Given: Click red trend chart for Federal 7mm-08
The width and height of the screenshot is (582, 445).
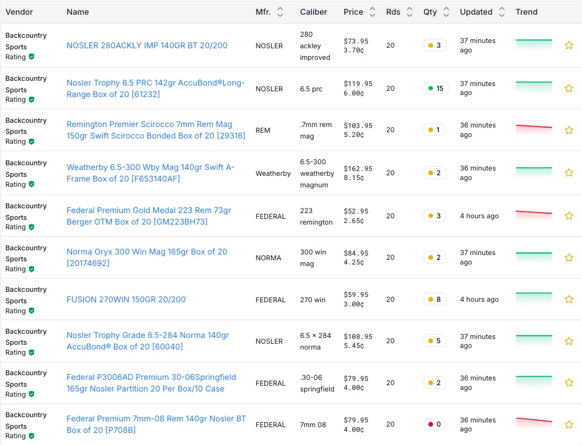Looking at the screenshot, I should [x=534, y=424].
